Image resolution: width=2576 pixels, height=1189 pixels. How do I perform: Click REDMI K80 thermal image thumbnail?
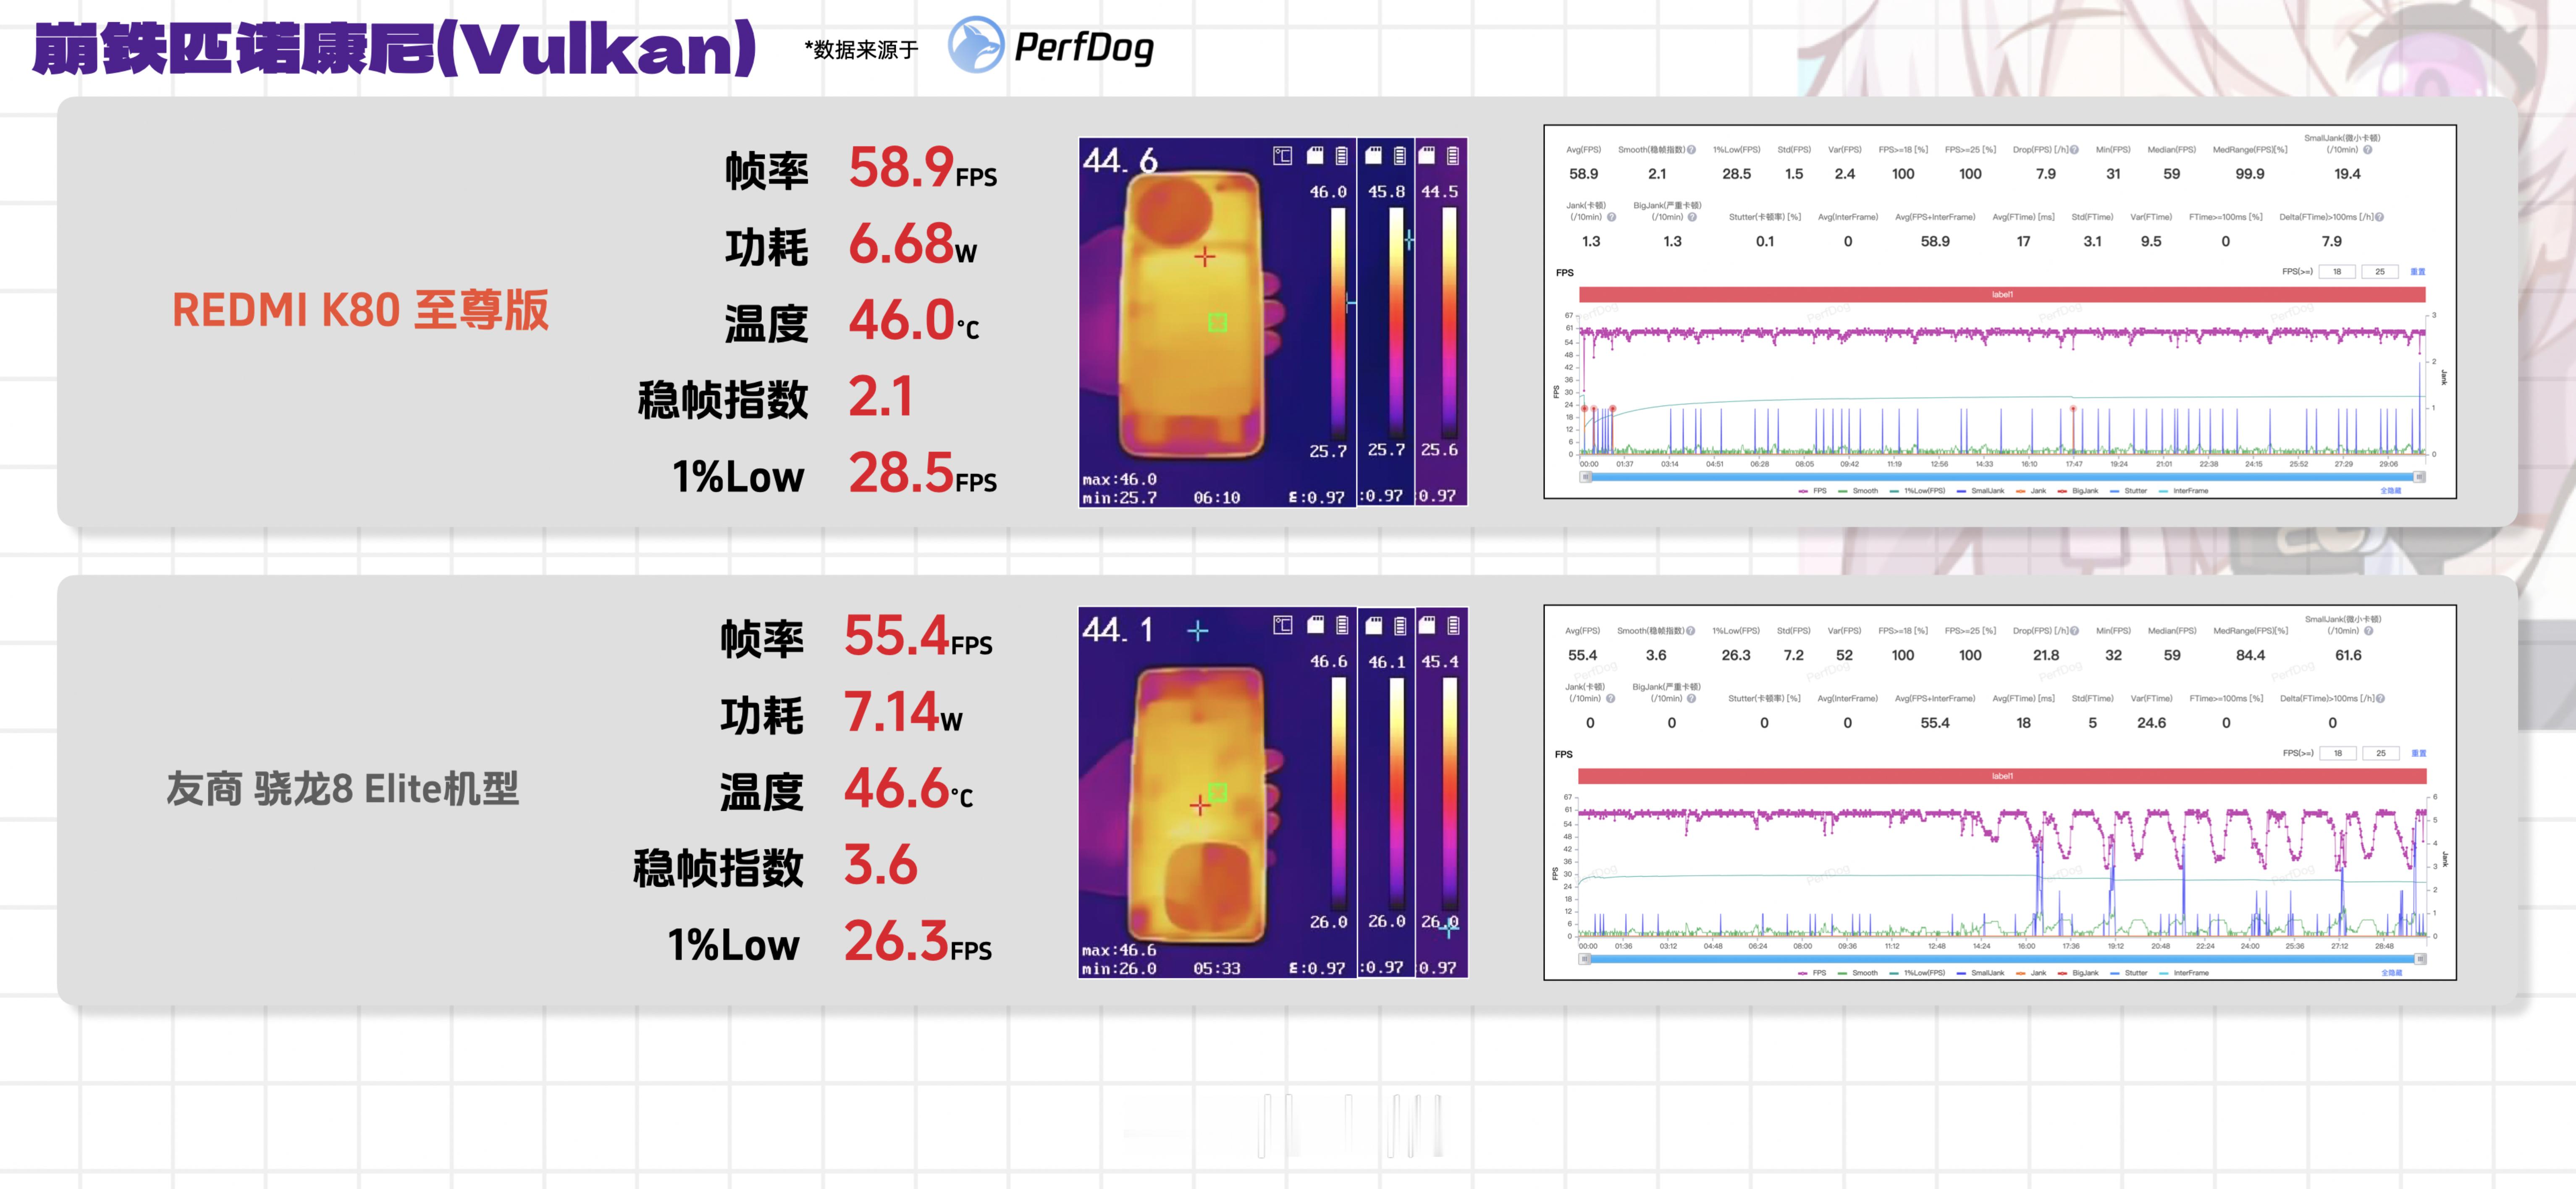tap(1273, 322)
